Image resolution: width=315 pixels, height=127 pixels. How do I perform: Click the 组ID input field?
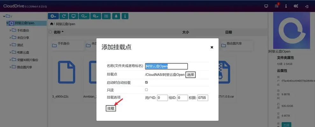point(183,98)
